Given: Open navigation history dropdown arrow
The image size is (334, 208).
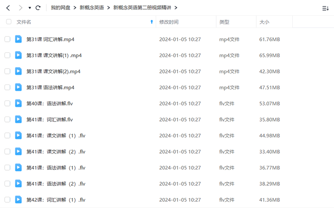Looking at the screenshot, I should (30, 8).
